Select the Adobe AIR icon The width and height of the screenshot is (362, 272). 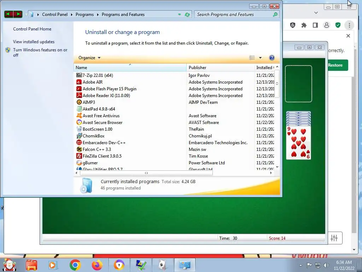click(x=79, y=82)
